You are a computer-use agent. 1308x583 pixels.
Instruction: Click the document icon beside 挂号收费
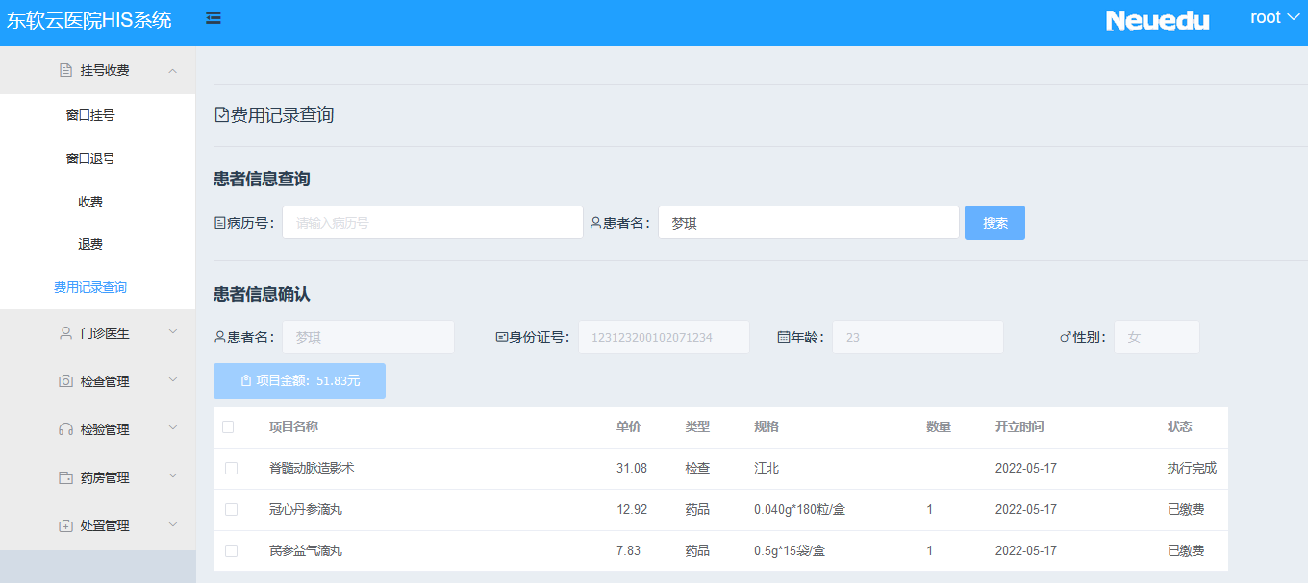coord(65,70)
